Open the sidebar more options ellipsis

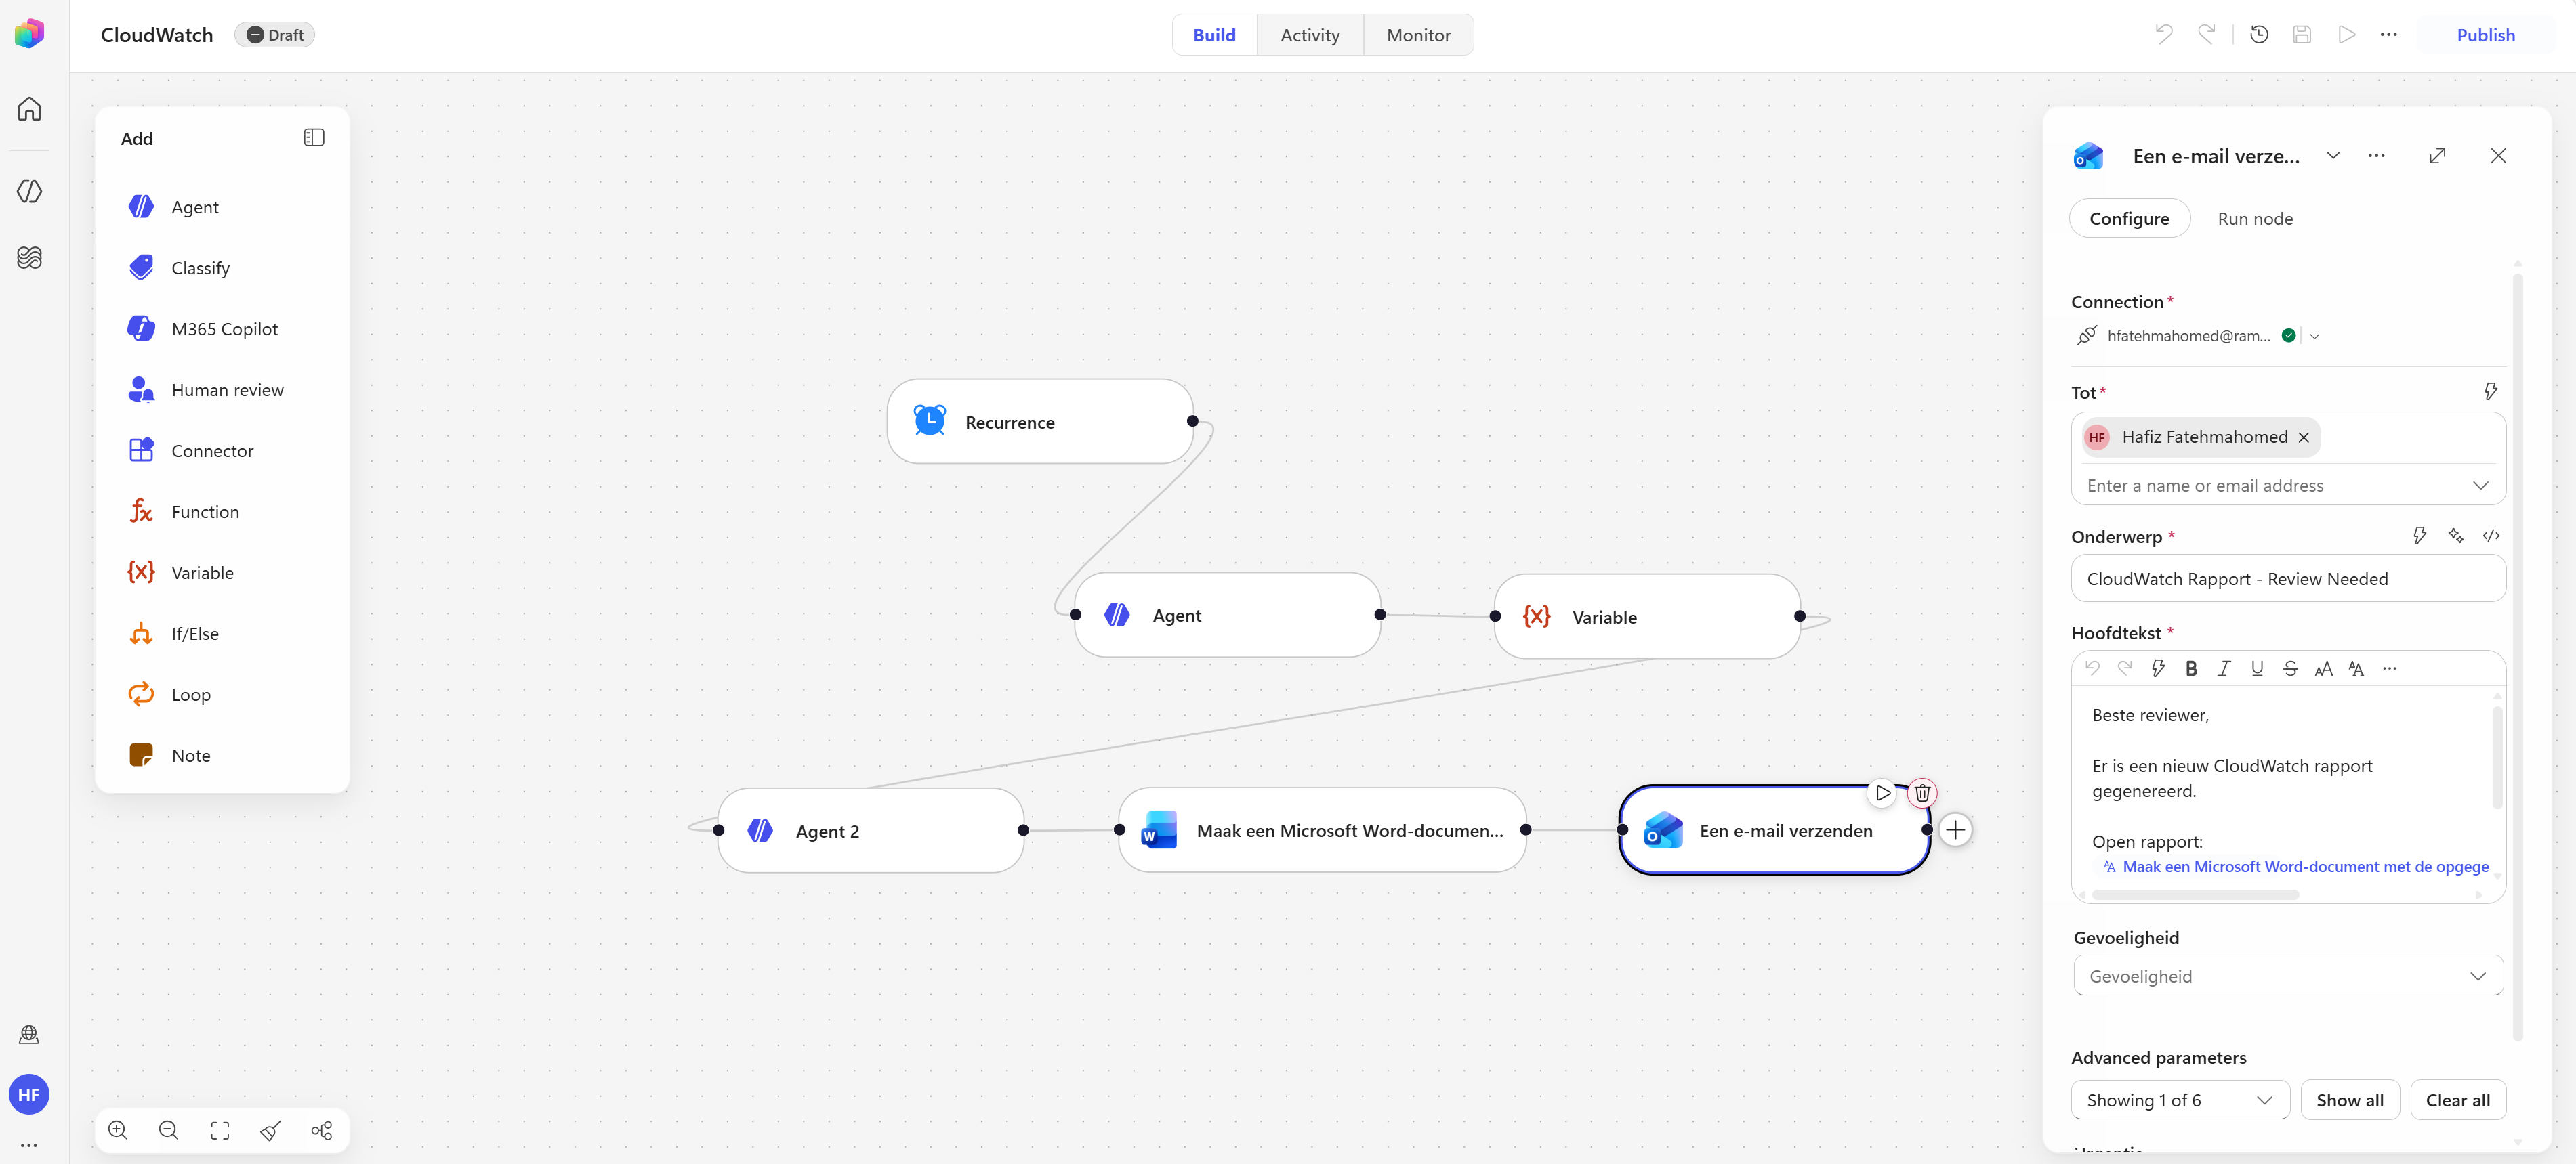click(29, 1145)
